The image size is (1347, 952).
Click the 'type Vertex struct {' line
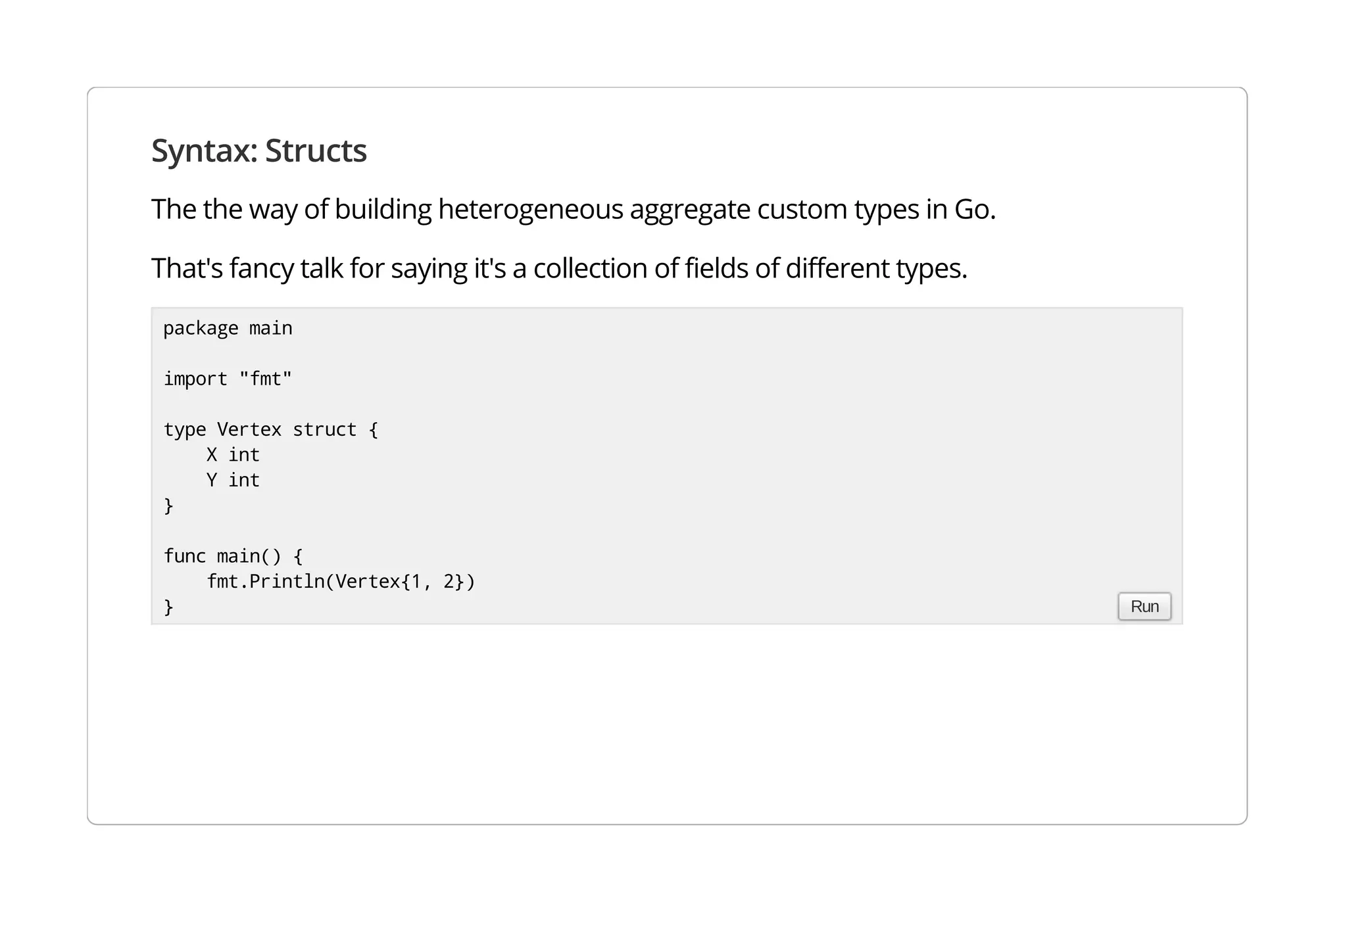(271, 430)
